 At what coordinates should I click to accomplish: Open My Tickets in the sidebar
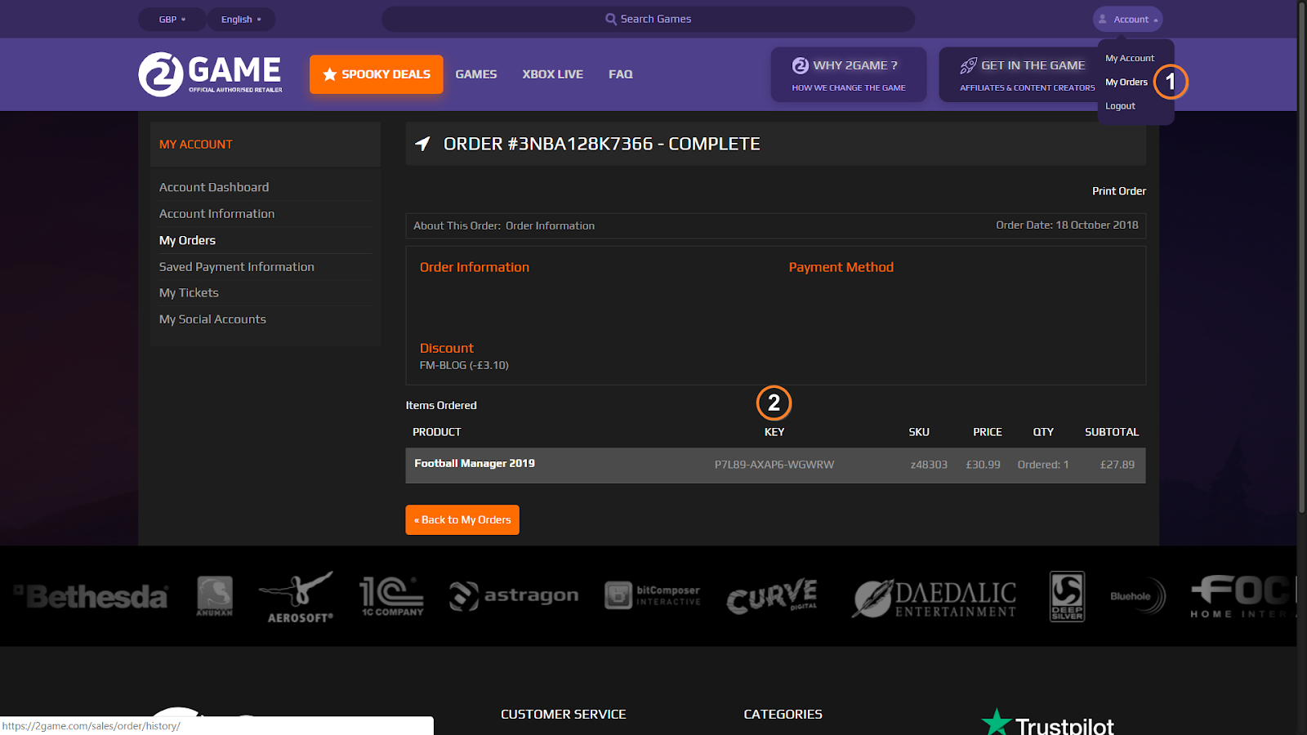(189, 293)
